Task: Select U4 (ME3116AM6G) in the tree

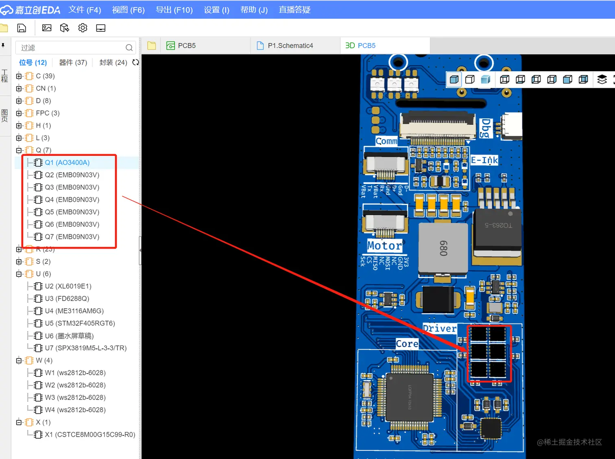Action: (74, 311)
